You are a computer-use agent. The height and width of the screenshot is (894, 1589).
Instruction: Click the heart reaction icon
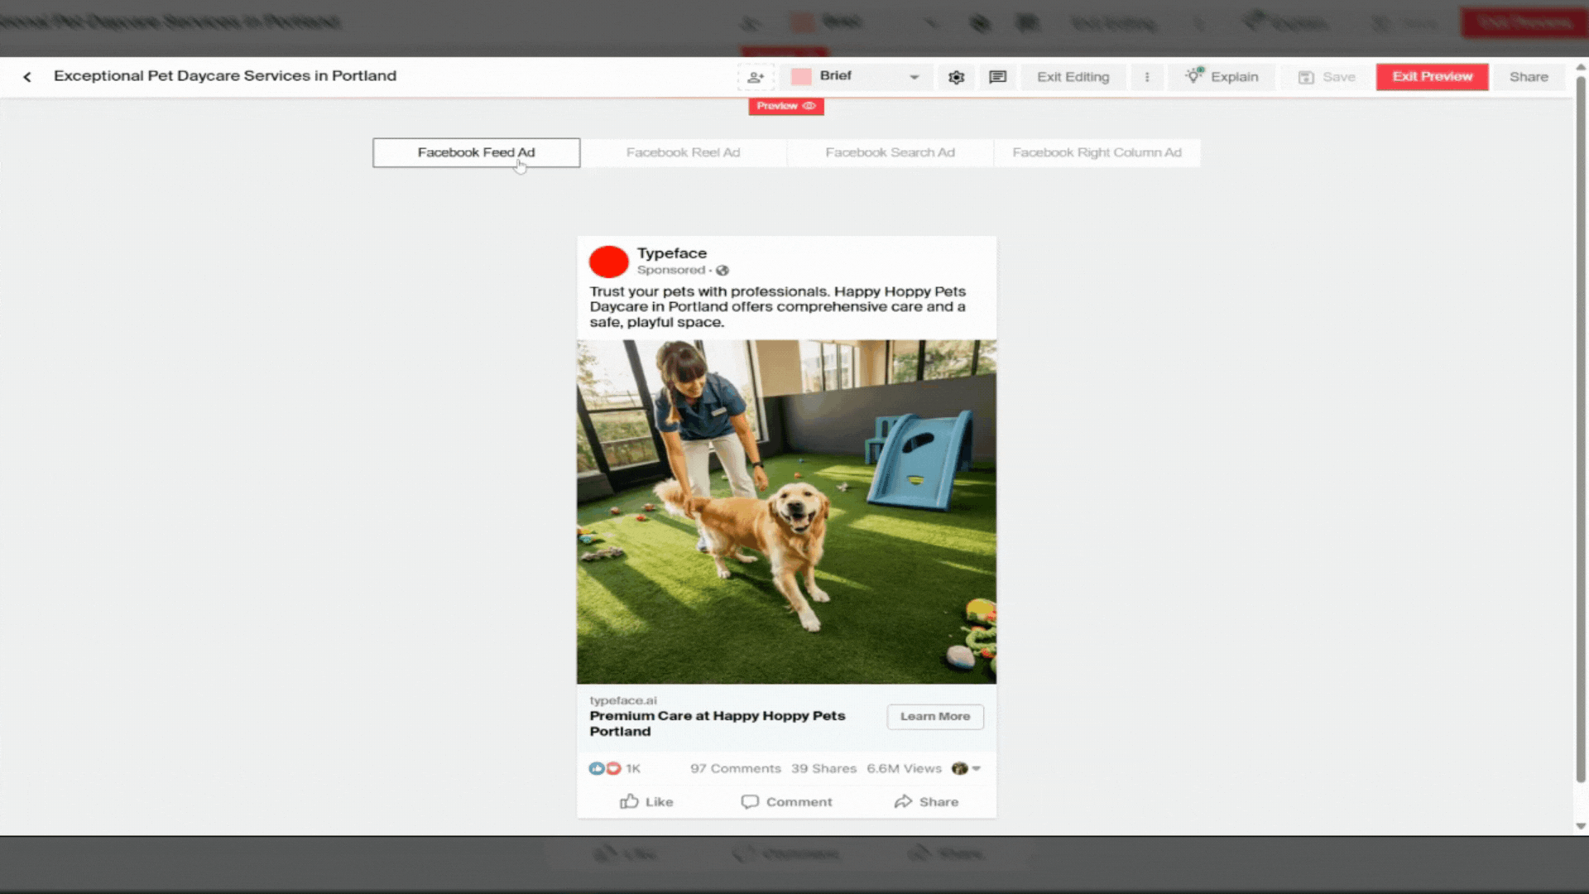614,768
